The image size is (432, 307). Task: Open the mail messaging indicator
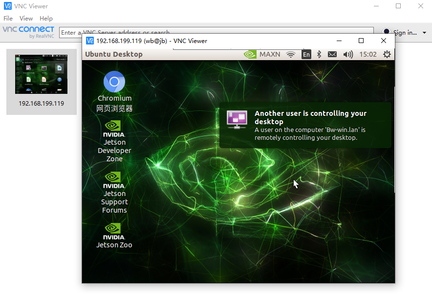(x=332, y=54)
